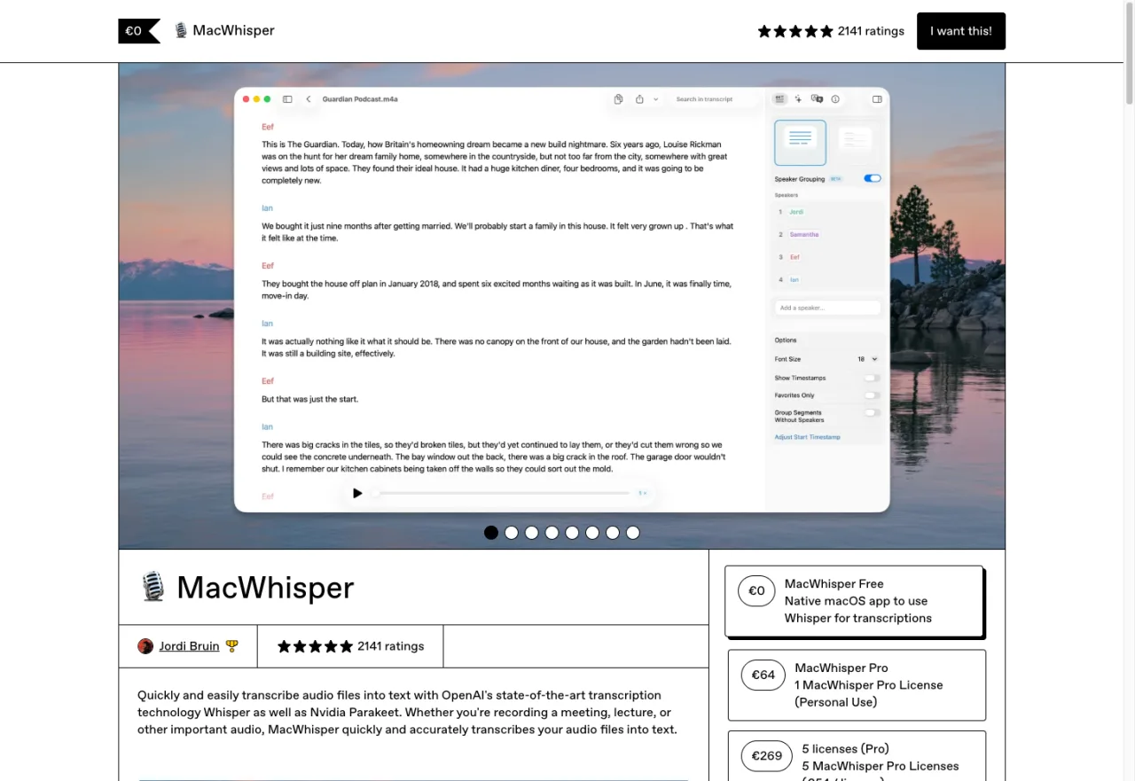Toggle right panel icon at preview toolbar end
The width and height of the screenshot is (1135, 781).
coord(877,99)
